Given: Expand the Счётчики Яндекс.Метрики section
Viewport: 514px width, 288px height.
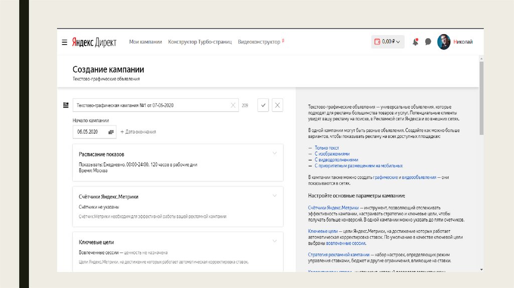Looking at the screenshot, I should 275,196.
